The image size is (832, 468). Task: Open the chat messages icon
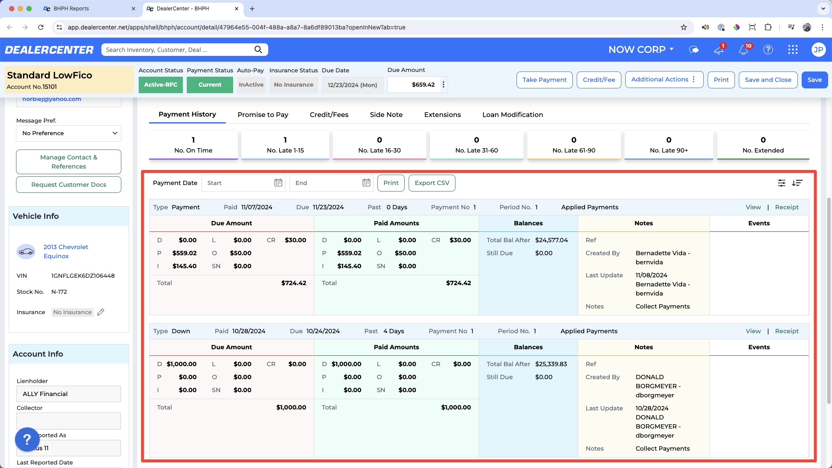coord(694,49)
